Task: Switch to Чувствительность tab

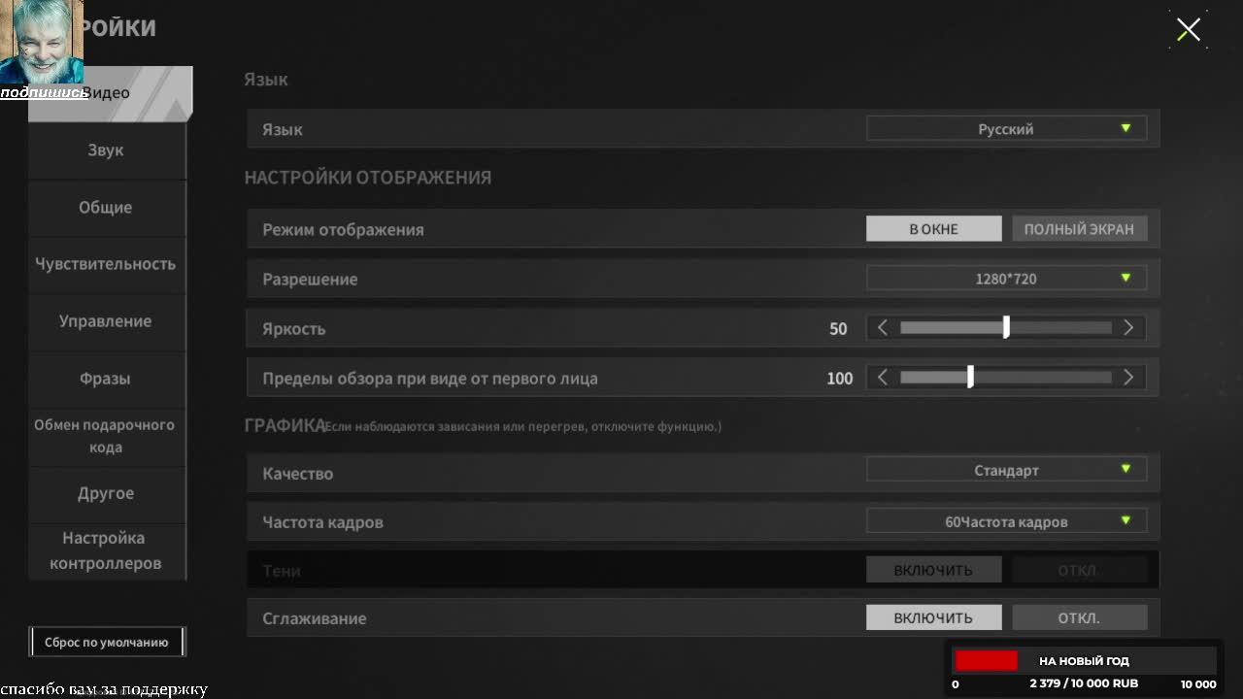Action: (106, 264)
